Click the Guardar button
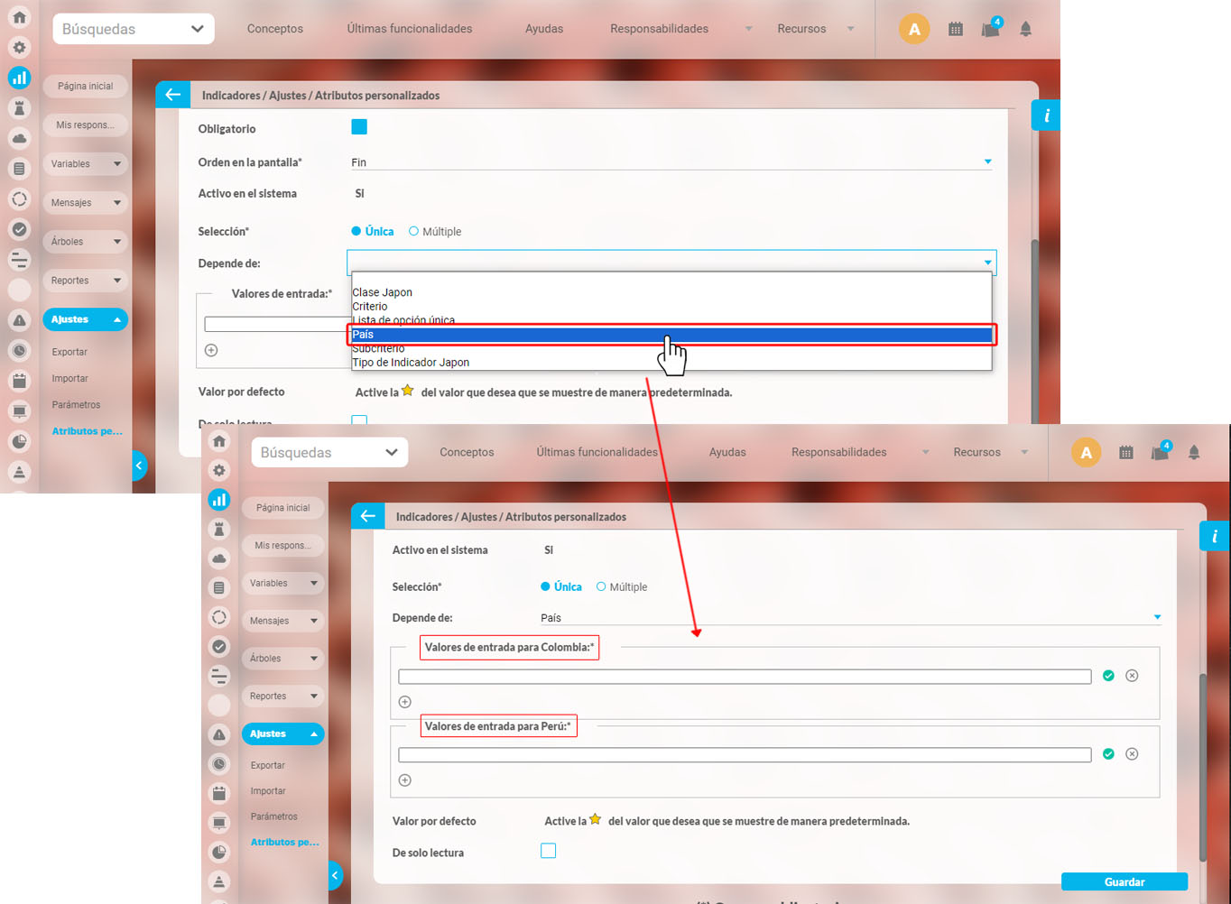 1124,881
